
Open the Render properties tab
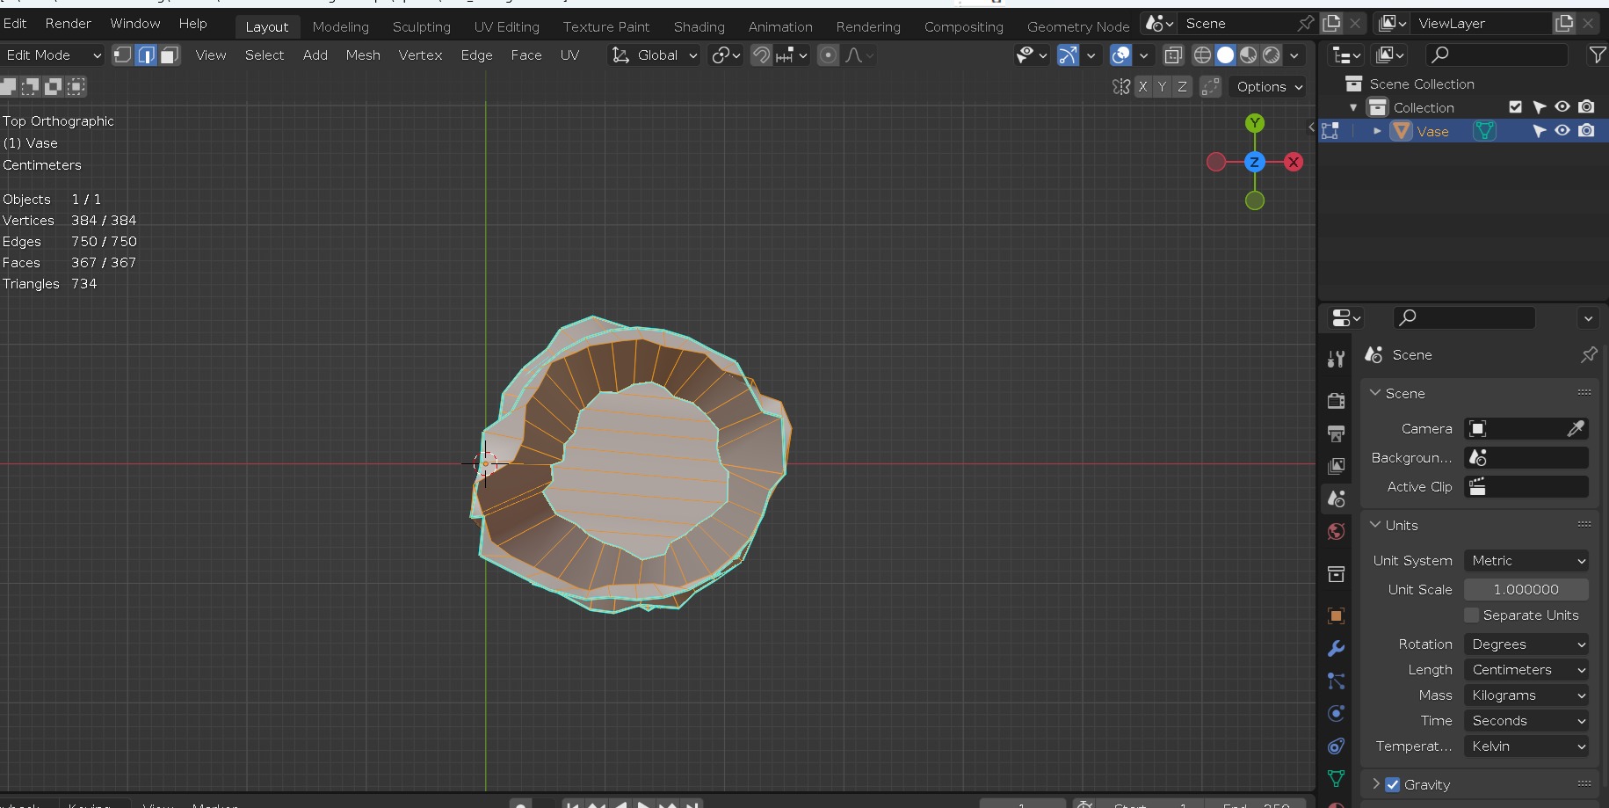click(1336, 401)
